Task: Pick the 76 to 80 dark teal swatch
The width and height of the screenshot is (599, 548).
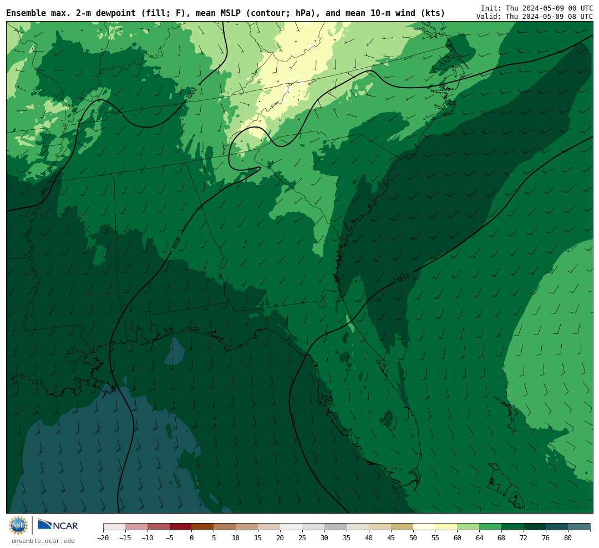Action: (x=557, y=527)
